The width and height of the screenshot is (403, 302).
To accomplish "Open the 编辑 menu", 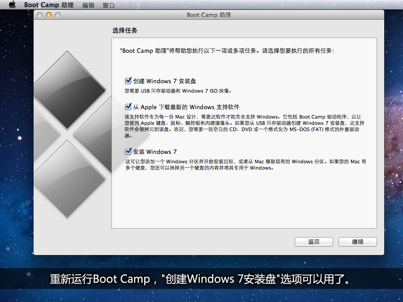I will pos(88,5).
